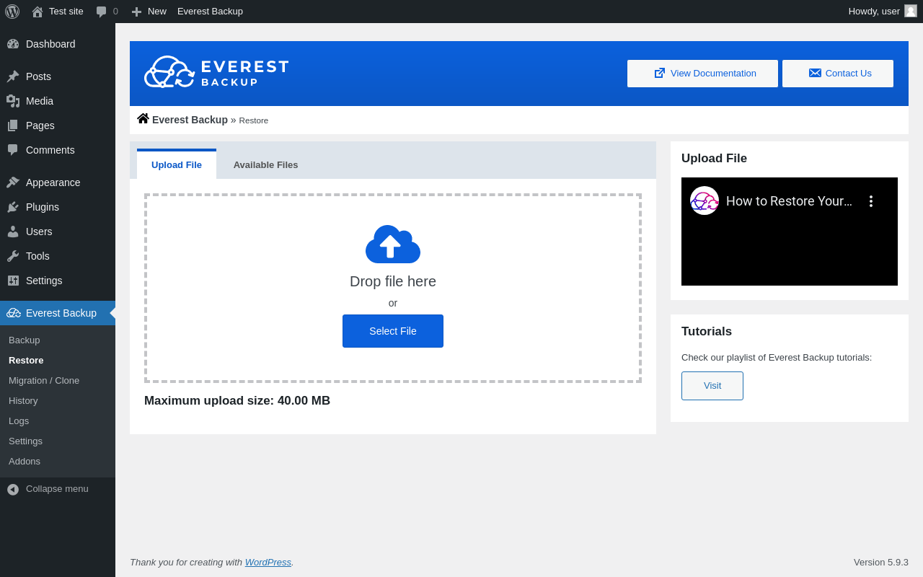
Task: Click the Everest Backup breadcrumb link
Action: coord(190,120)
